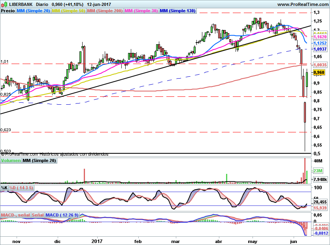Open the MM (Simple 30) indicator settings

click(x=141, y=11)
